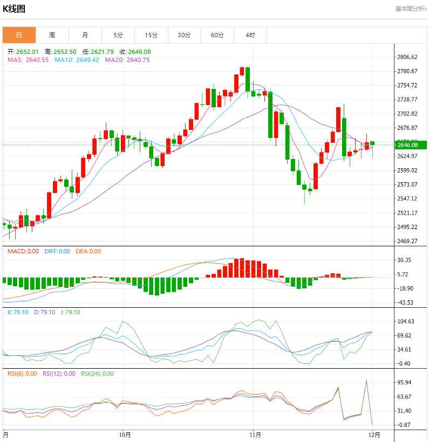Click the low price value 2621.79
The height and width of the screenshot is (442, 429).
[x=102, y=52]
